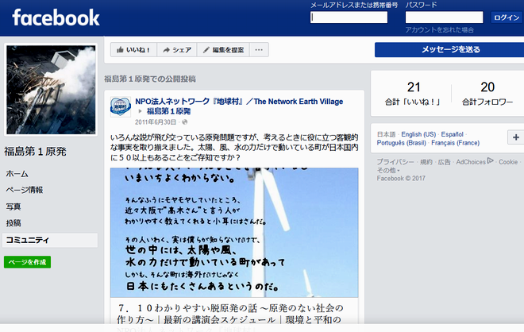This screenshot has width=524, height=332.
Task: Click the メッセージを送る send message button
Action: click(450, 49)
